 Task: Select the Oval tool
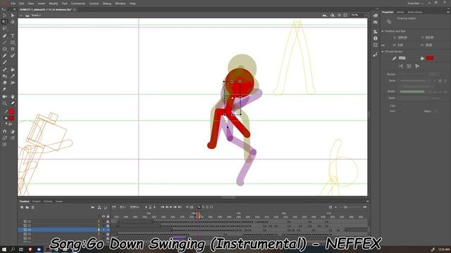point(5,49)
